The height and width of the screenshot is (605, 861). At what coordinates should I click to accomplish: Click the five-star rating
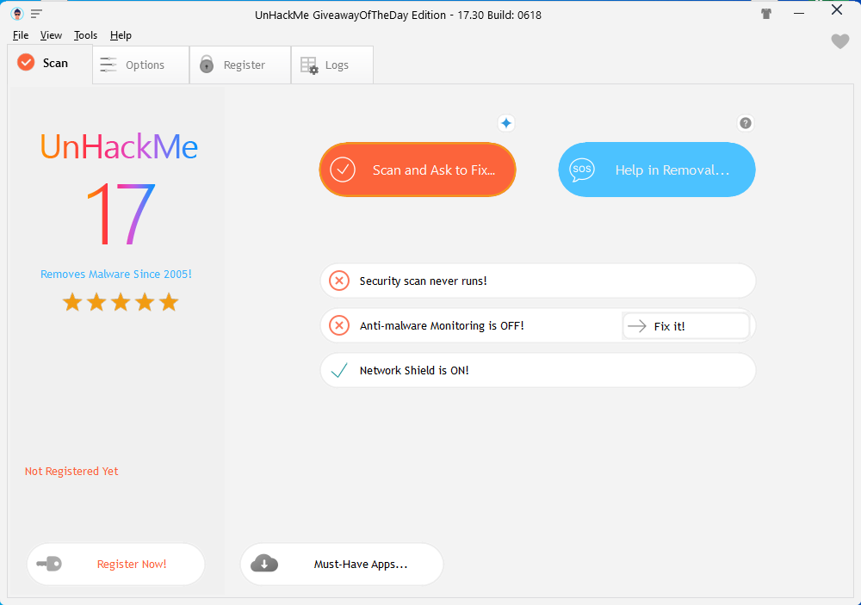(x=121, y=302)
